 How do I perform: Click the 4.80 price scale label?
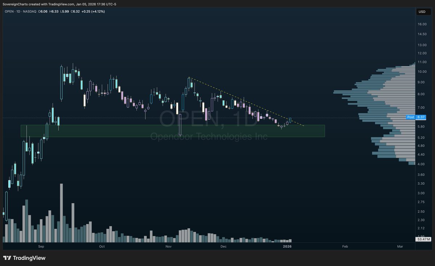pos(422,146)
